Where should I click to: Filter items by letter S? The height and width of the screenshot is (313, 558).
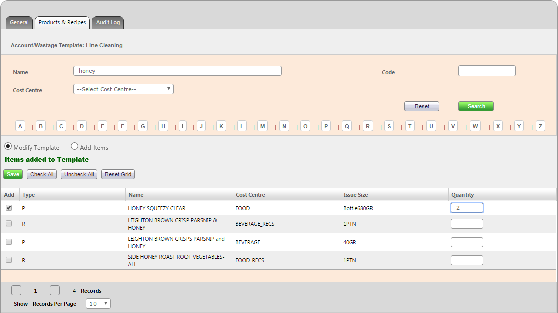point(389,126)
